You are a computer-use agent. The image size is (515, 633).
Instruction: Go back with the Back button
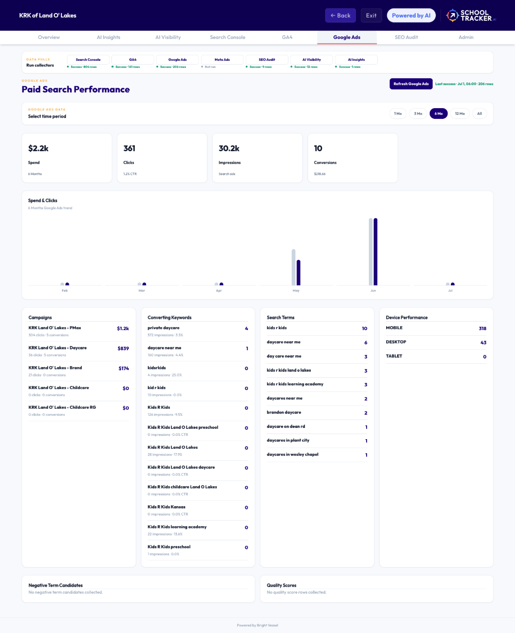click(x=340, y=15)
